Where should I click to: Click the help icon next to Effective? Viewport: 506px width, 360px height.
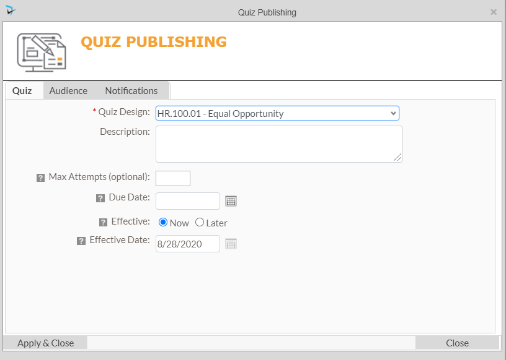[104, 223]
